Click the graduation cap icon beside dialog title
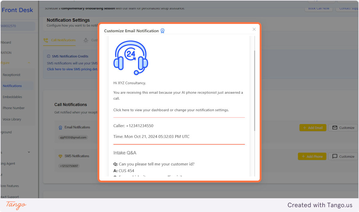359x212 pixels. tap(162, 30)
